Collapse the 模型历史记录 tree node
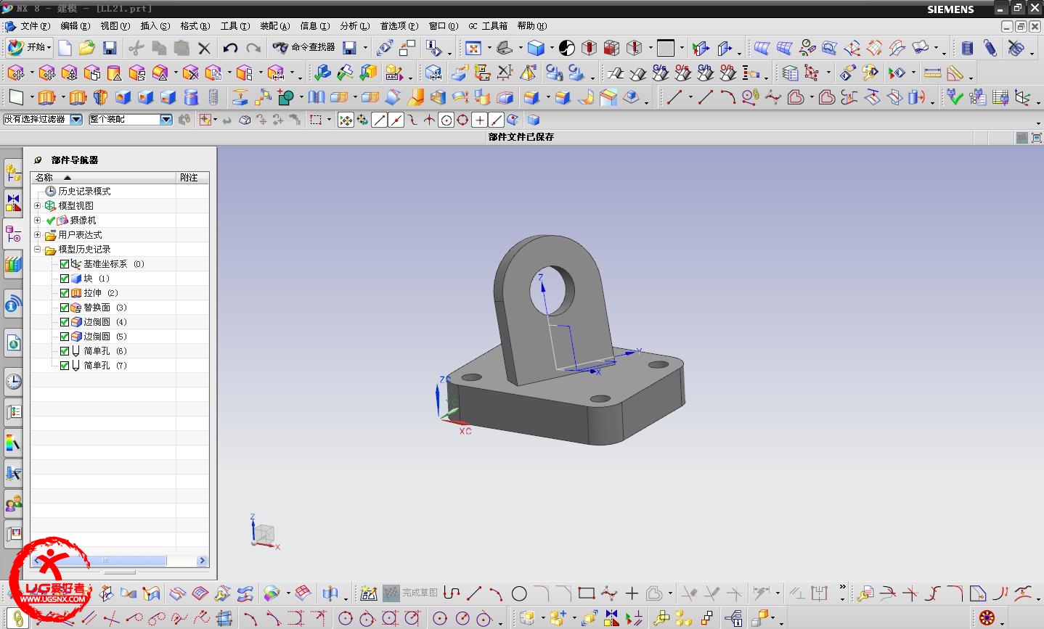1044x629 pixels. pyautogui.click(x=38, y=249)
